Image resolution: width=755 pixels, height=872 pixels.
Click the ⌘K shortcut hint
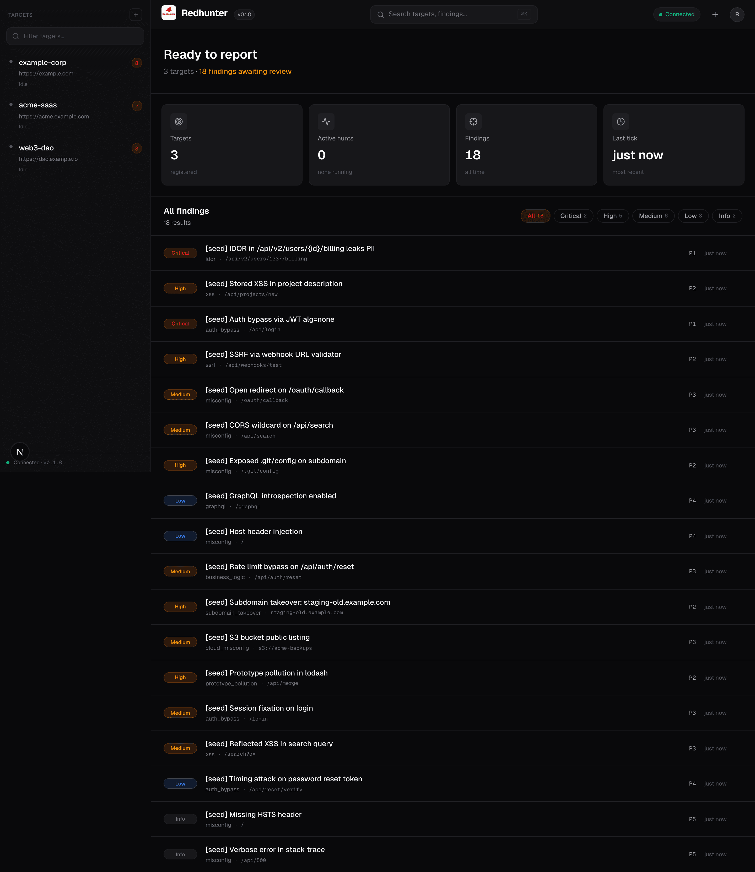(524, 14)
